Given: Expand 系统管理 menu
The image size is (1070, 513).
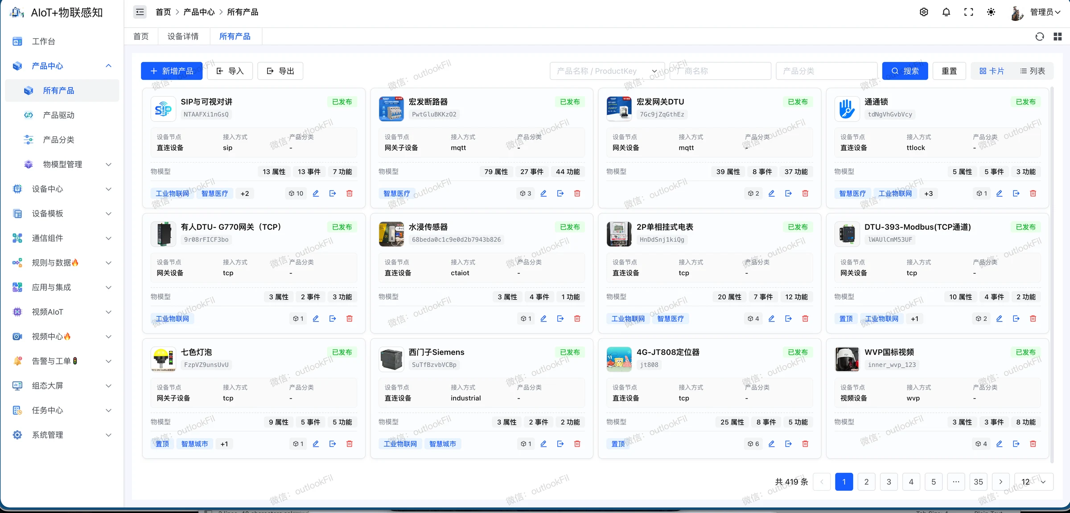Looking at the screenshot, I should (108, 435).
